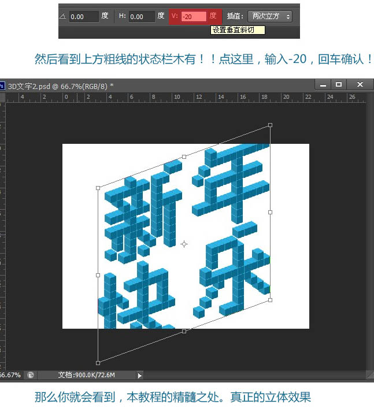Image resolution: width=374 pixels, height=409 pixels.
Task: Click the top-left transform corner handle
Action: 98,188
